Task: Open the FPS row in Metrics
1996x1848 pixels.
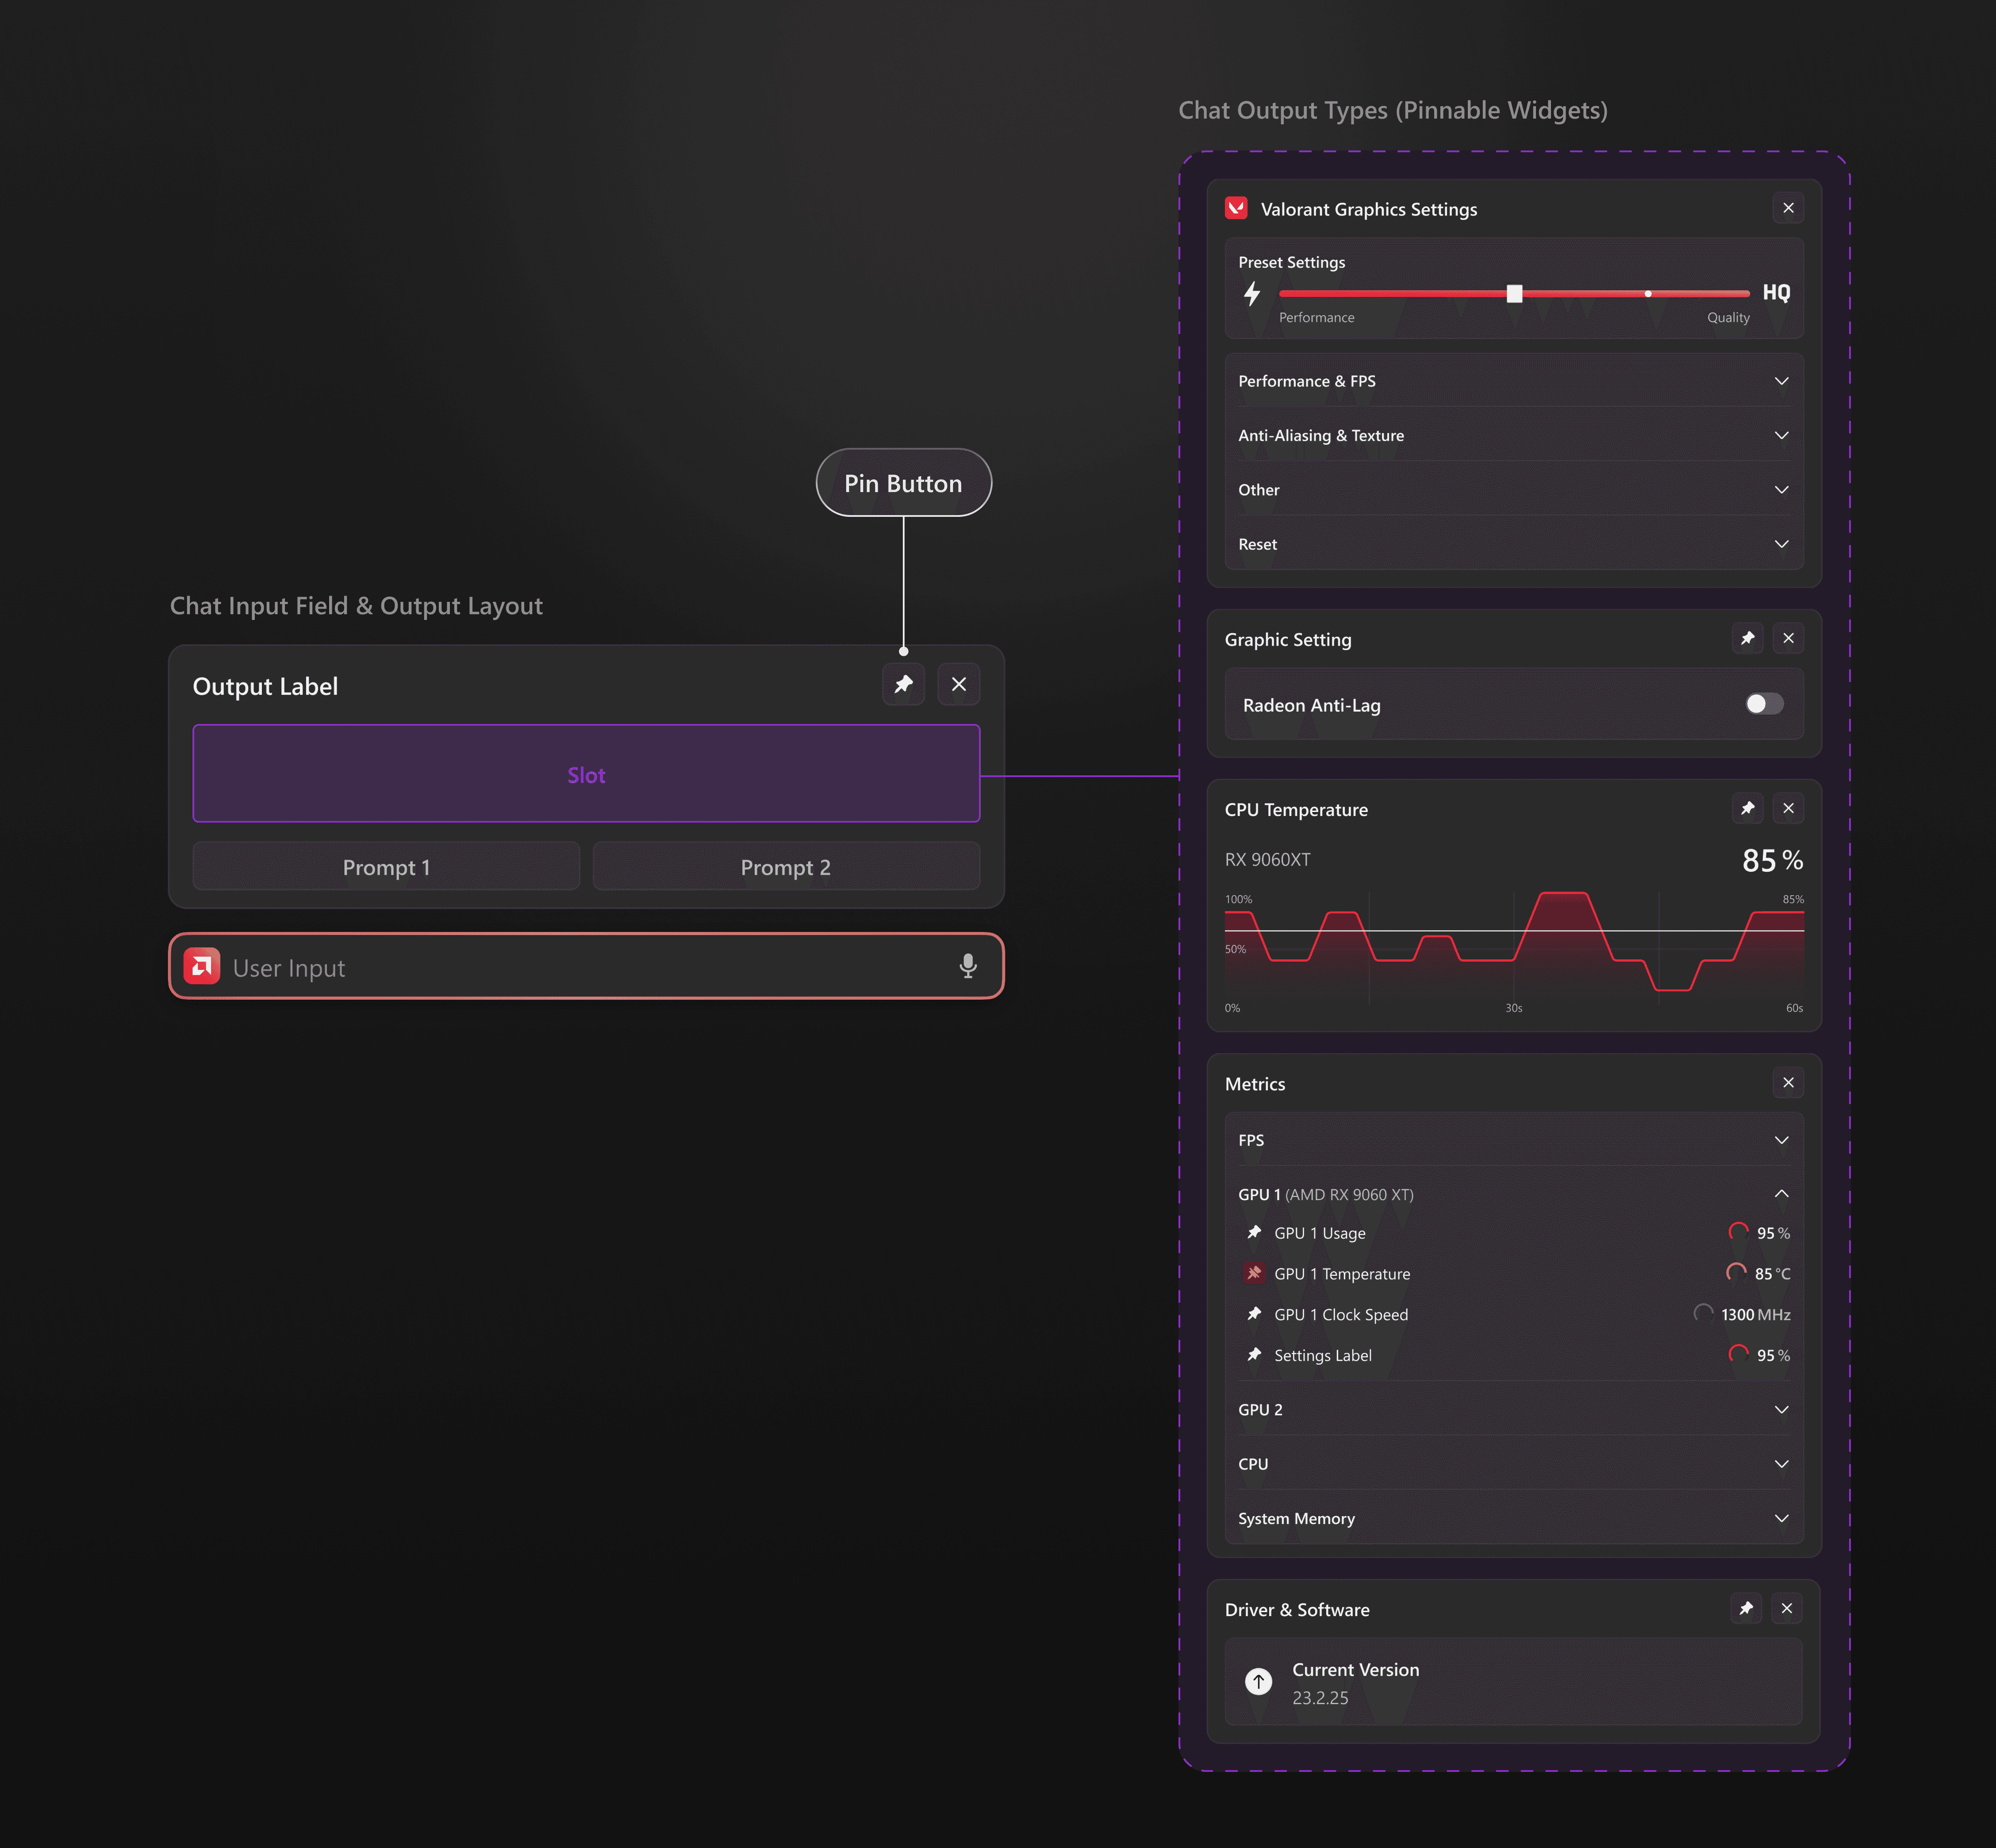Action: pyautogui.click(x=1780, y=1140)
